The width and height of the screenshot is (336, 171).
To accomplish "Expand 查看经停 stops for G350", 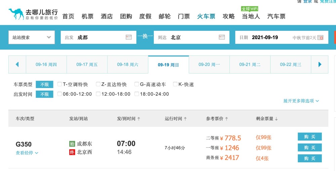I will coord(27,153).
